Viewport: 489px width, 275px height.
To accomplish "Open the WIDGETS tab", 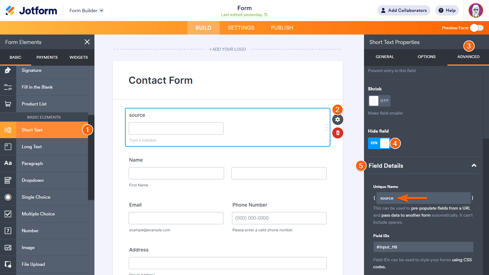I will [x=79, y=57].
